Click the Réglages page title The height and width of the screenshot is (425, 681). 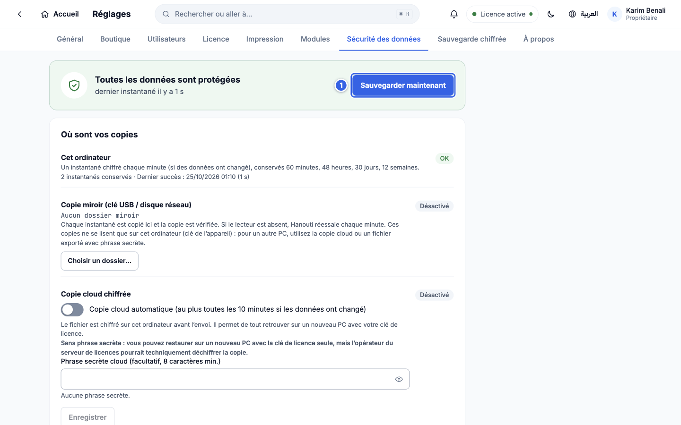click(112, 14)
